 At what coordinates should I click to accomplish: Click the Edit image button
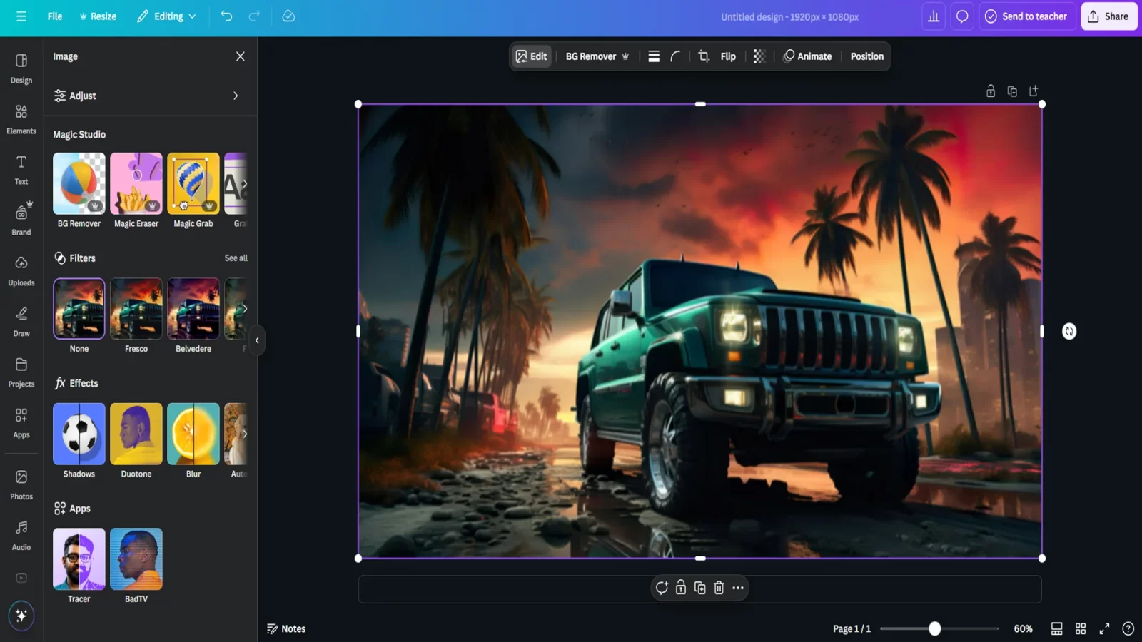pyautogui.click(x=532, y=56)
